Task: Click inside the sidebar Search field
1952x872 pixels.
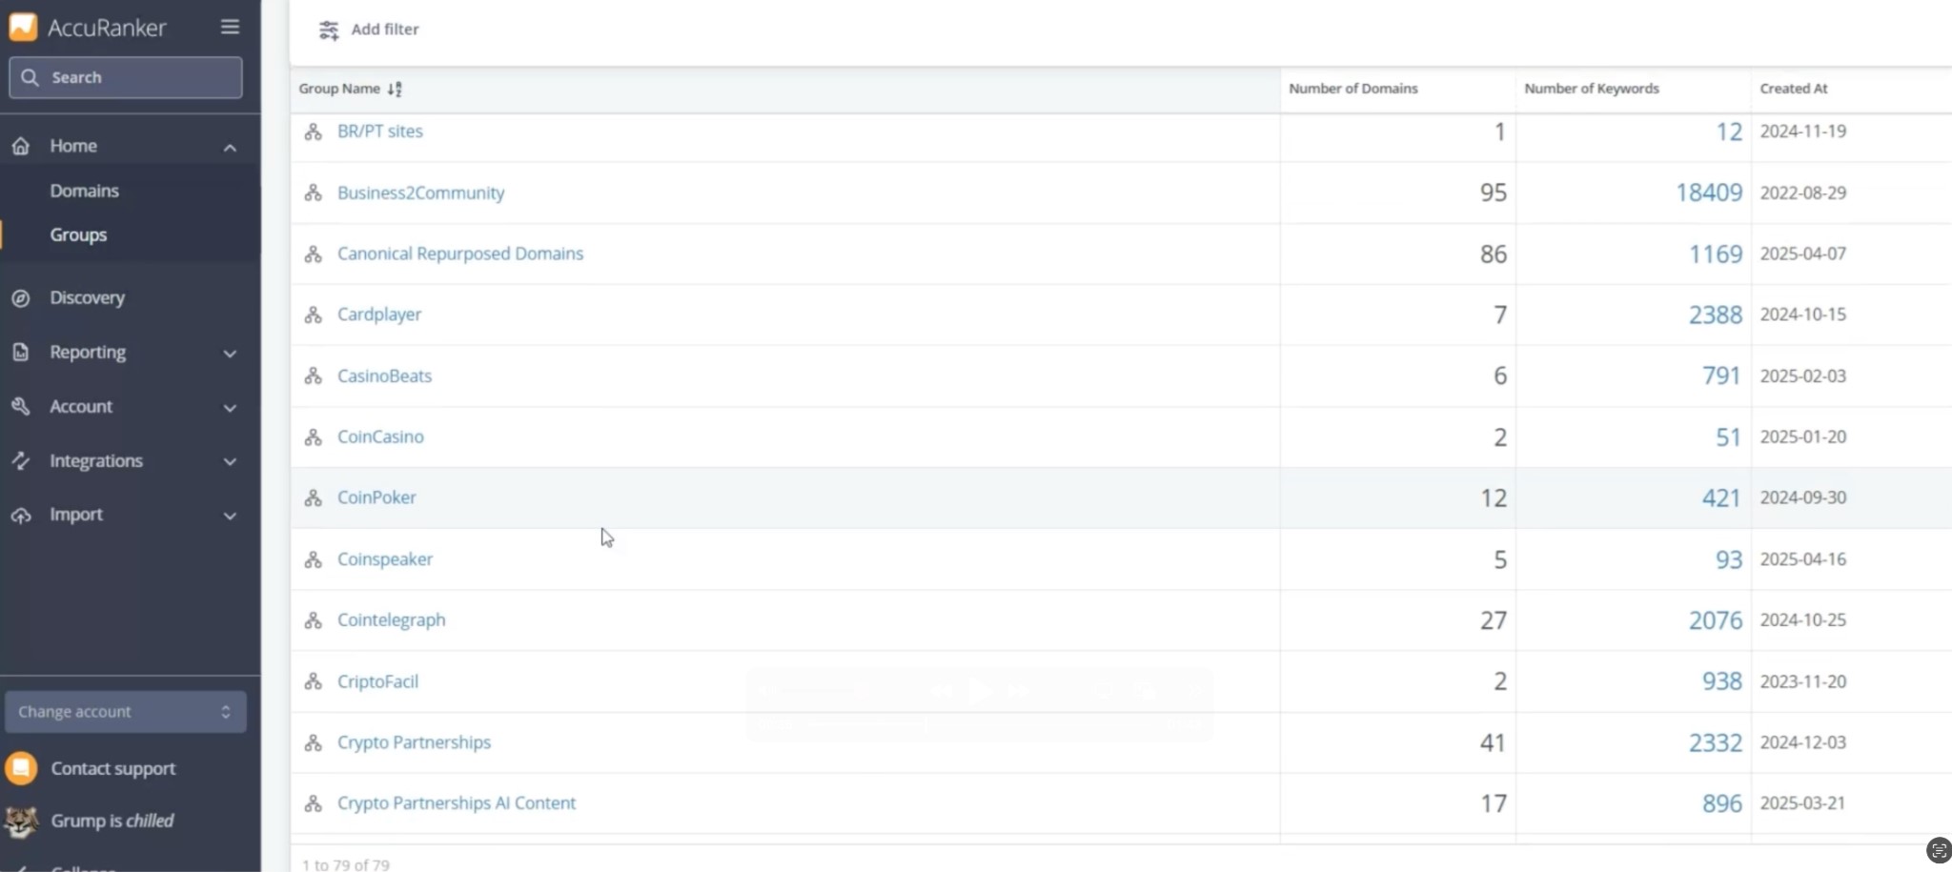Action: pos(125,77)
